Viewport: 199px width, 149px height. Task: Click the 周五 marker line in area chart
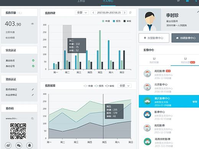pyautogui.click(x=103, y=116)
